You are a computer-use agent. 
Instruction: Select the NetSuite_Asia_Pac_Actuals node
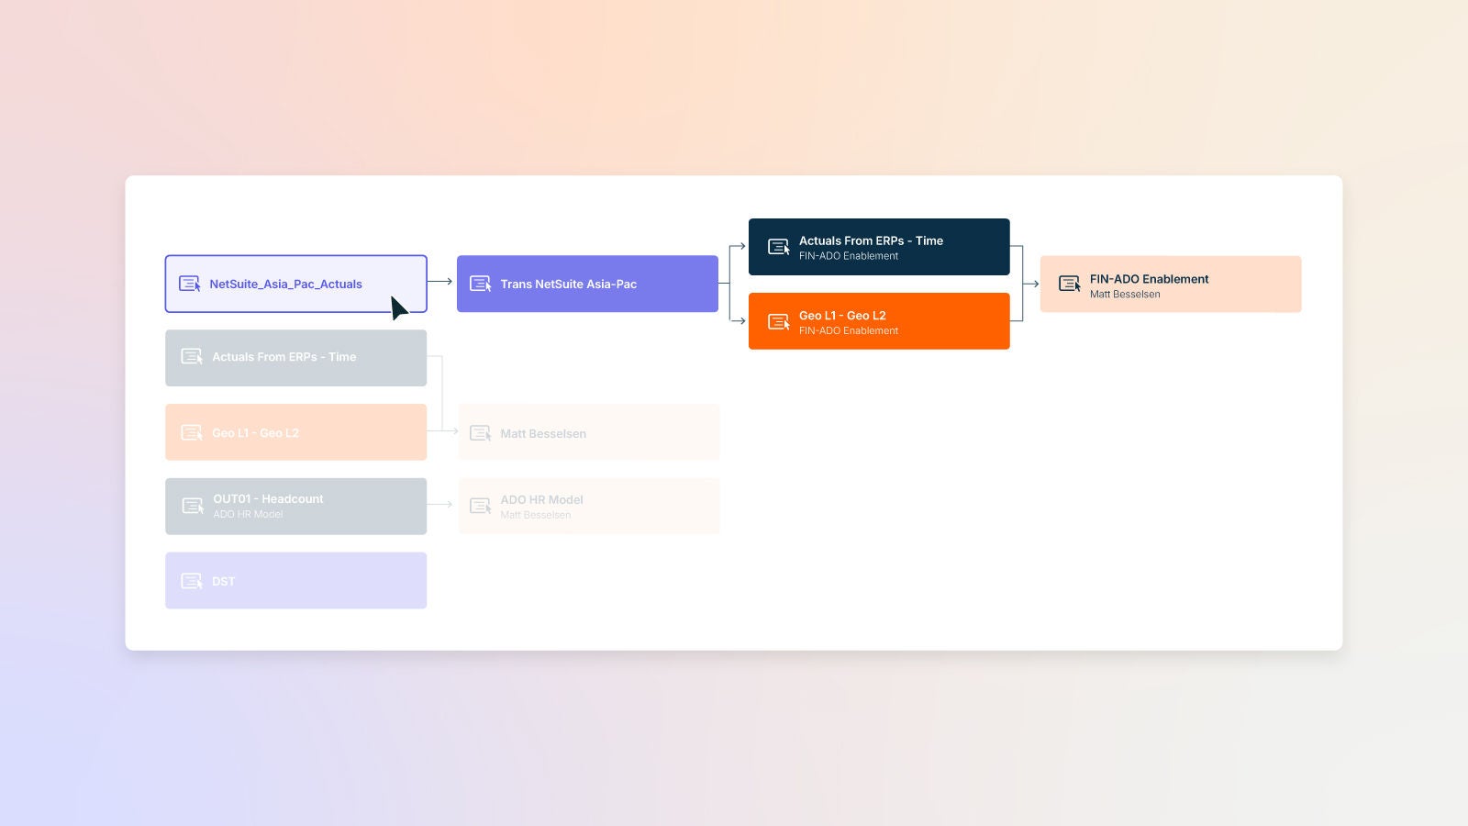[x=295, y=284]
